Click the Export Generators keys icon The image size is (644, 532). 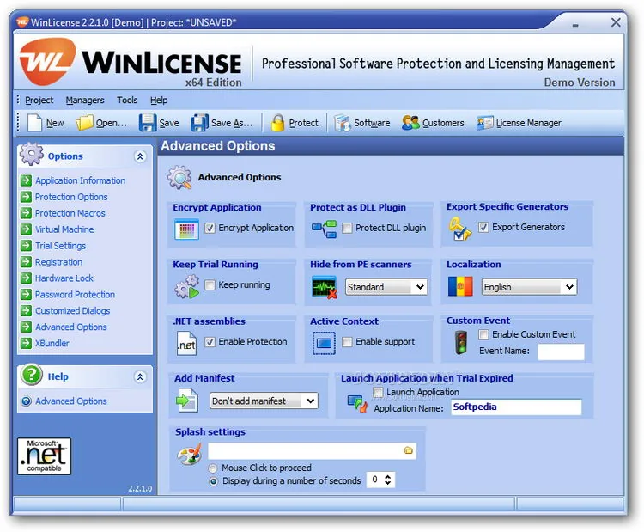pyautogui.click(x=460, y=229)
